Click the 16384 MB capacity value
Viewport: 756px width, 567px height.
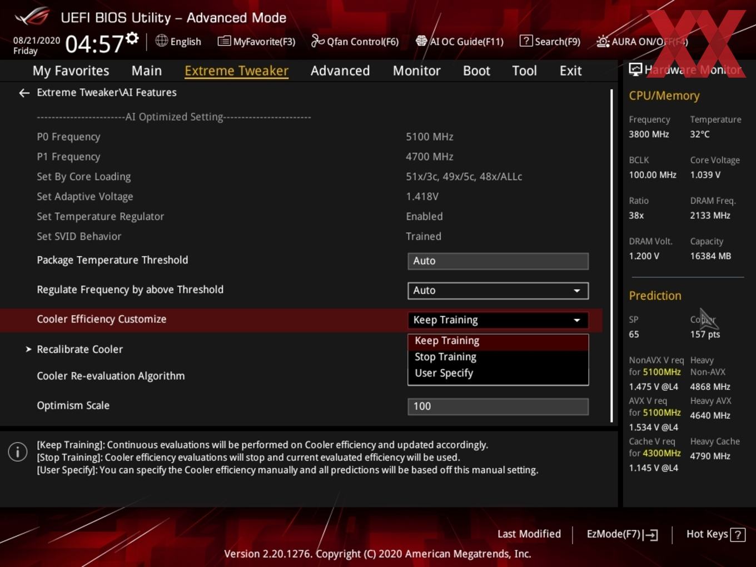(x=710, y=256)
